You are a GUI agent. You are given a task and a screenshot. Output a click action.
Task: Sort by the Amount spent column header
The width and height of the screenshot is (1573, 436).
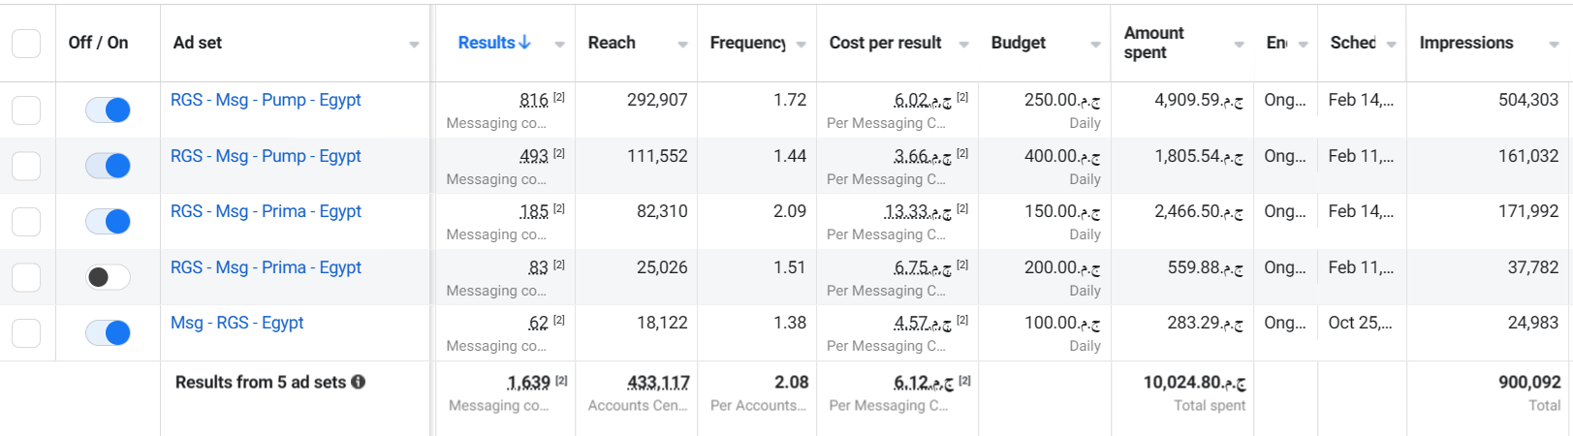point(1153,43)
